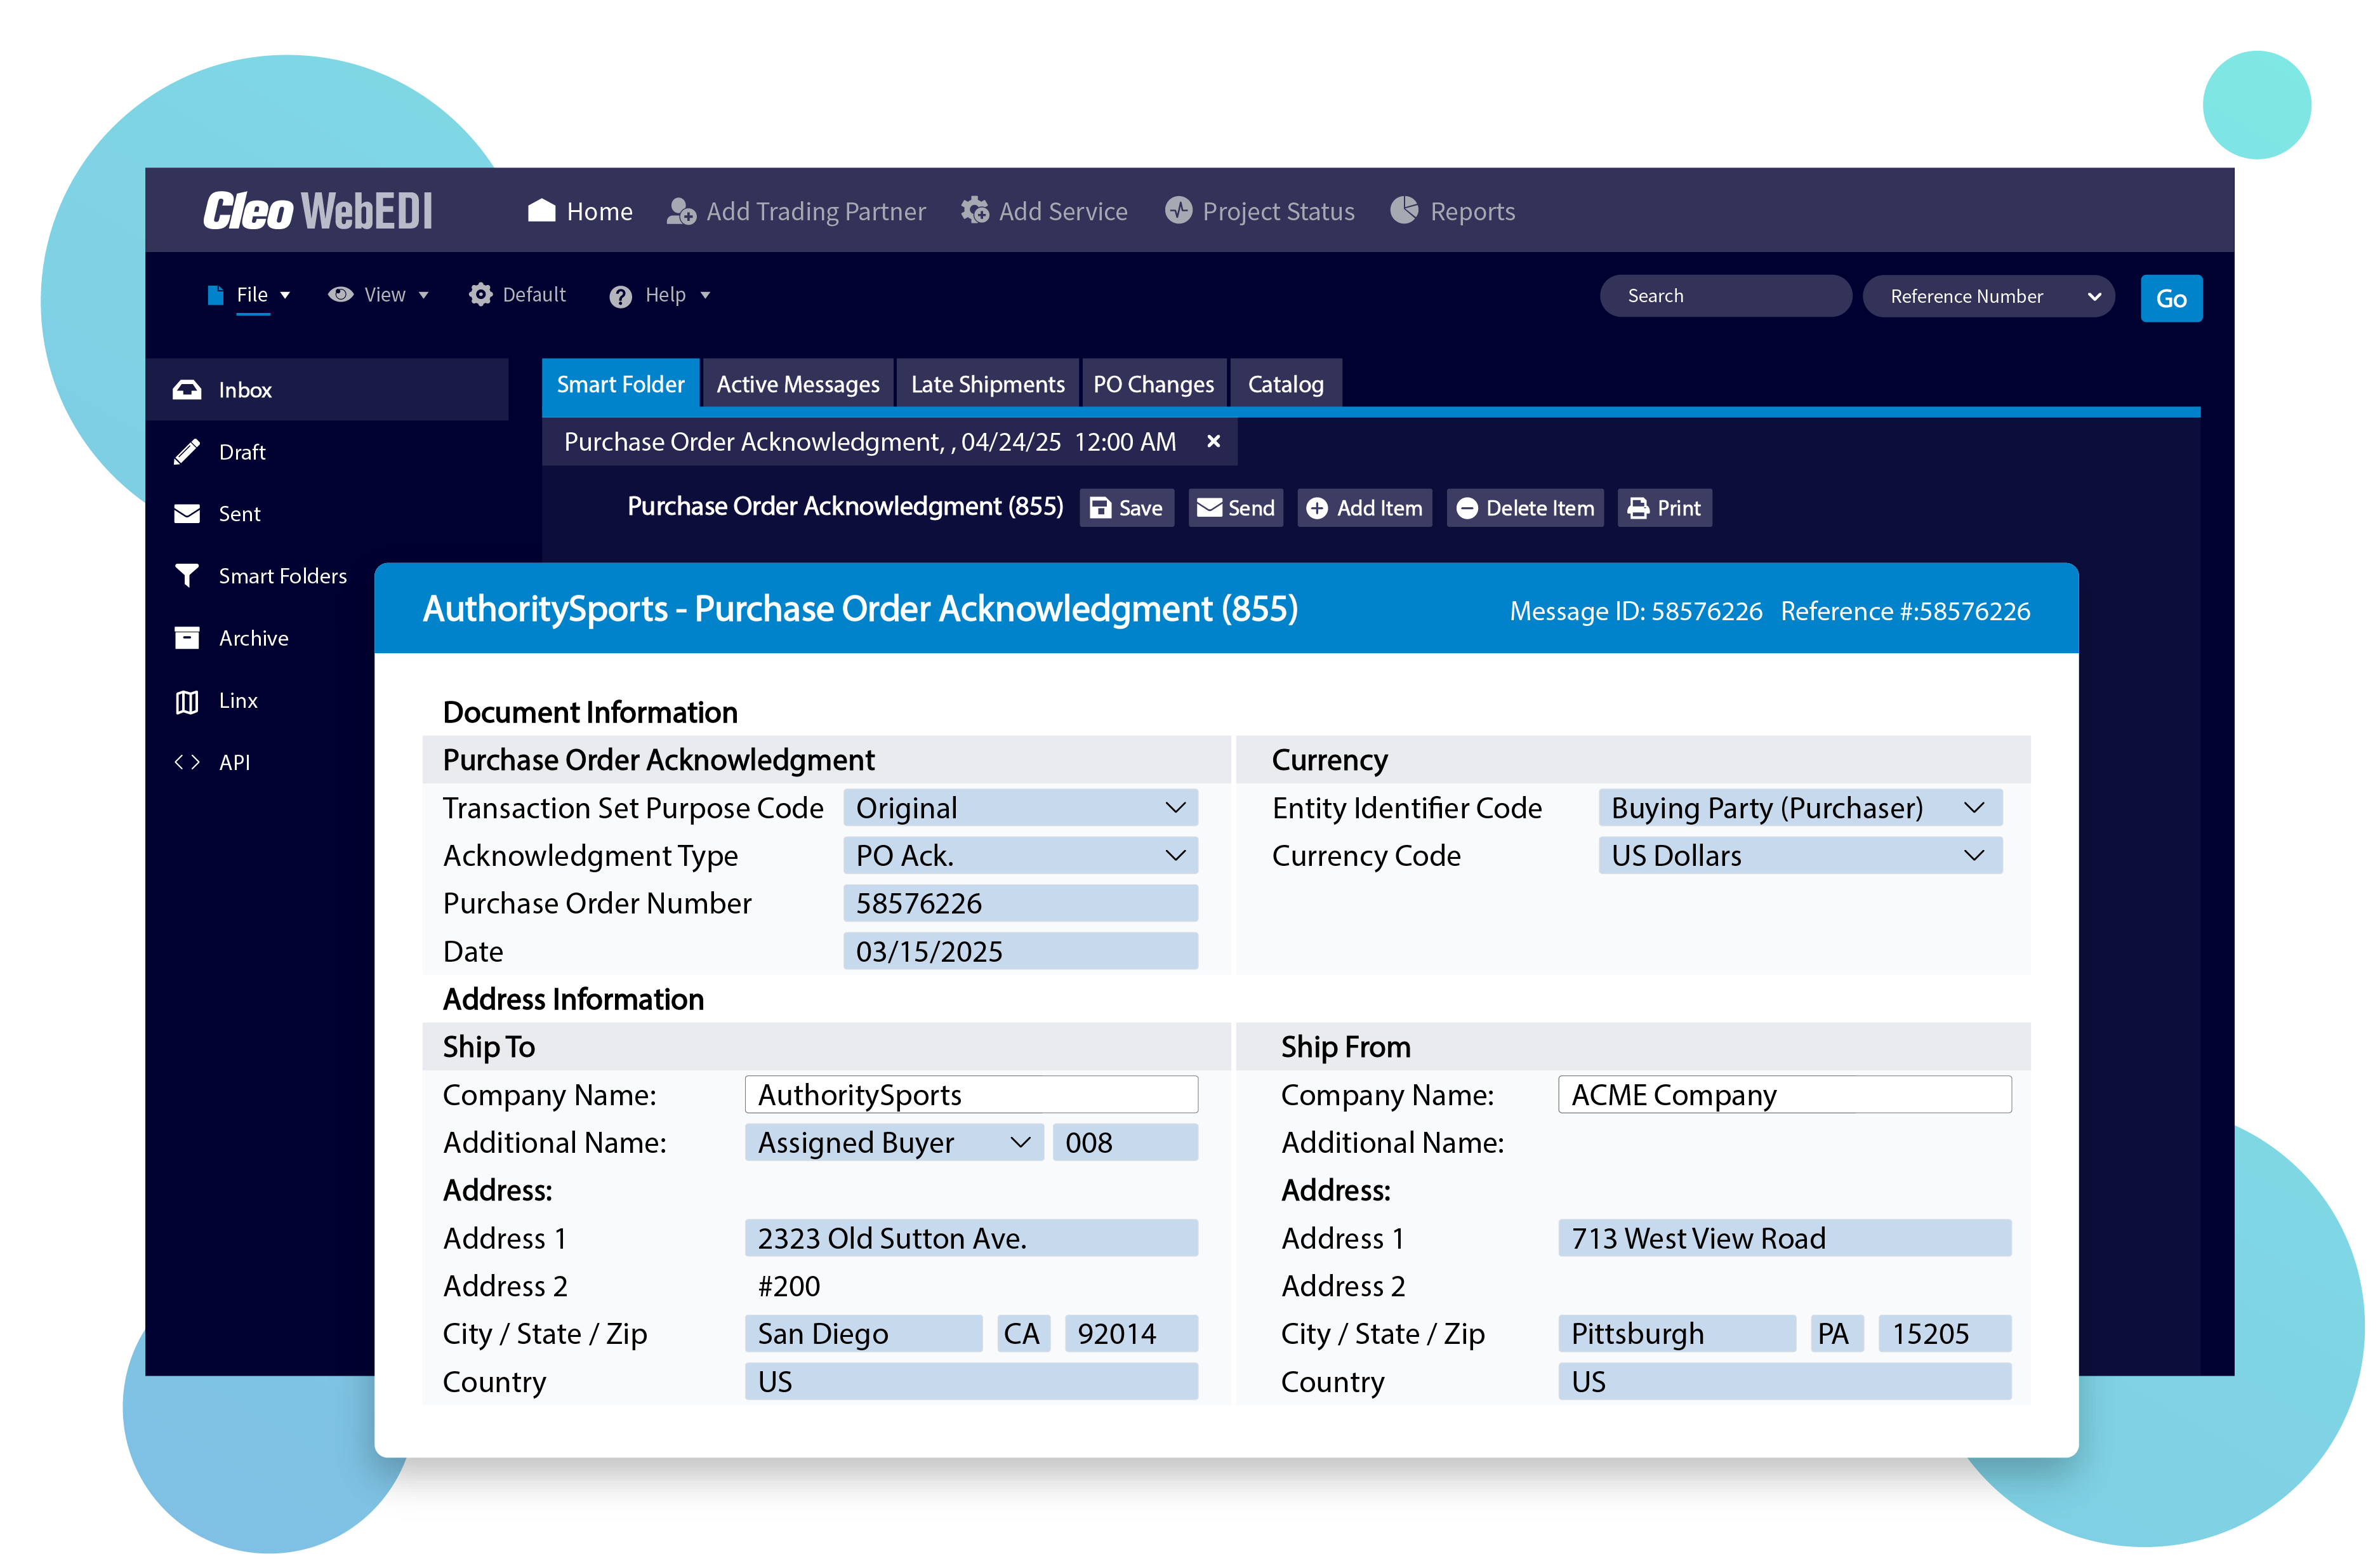Screen dimensions: 2380x1561
Task: Click the Sent envelope icon in sidebar
Action: coord(187,514)
